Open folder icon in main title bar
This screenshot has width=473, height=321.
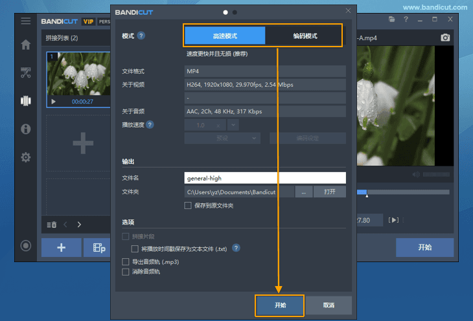(x=391, y=19)
